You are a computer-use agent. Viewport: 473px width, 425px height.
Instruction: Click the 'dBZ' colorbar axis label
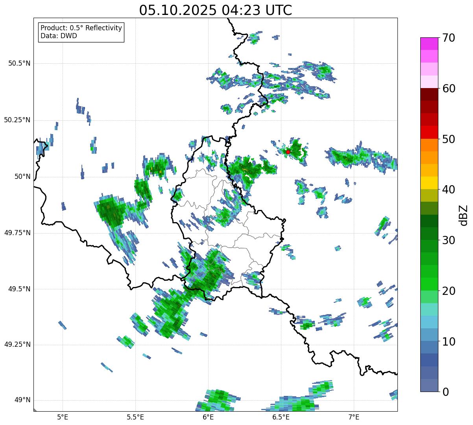464,215
